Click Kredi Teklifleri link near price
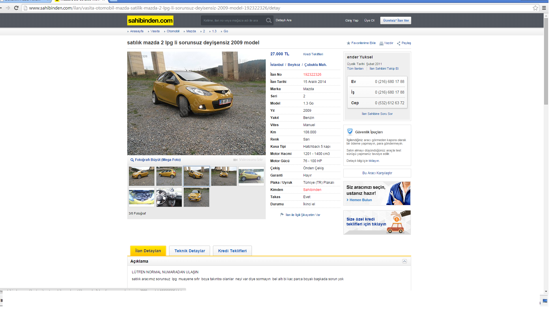This screenshot has height=311, width=554. (313, 54)
